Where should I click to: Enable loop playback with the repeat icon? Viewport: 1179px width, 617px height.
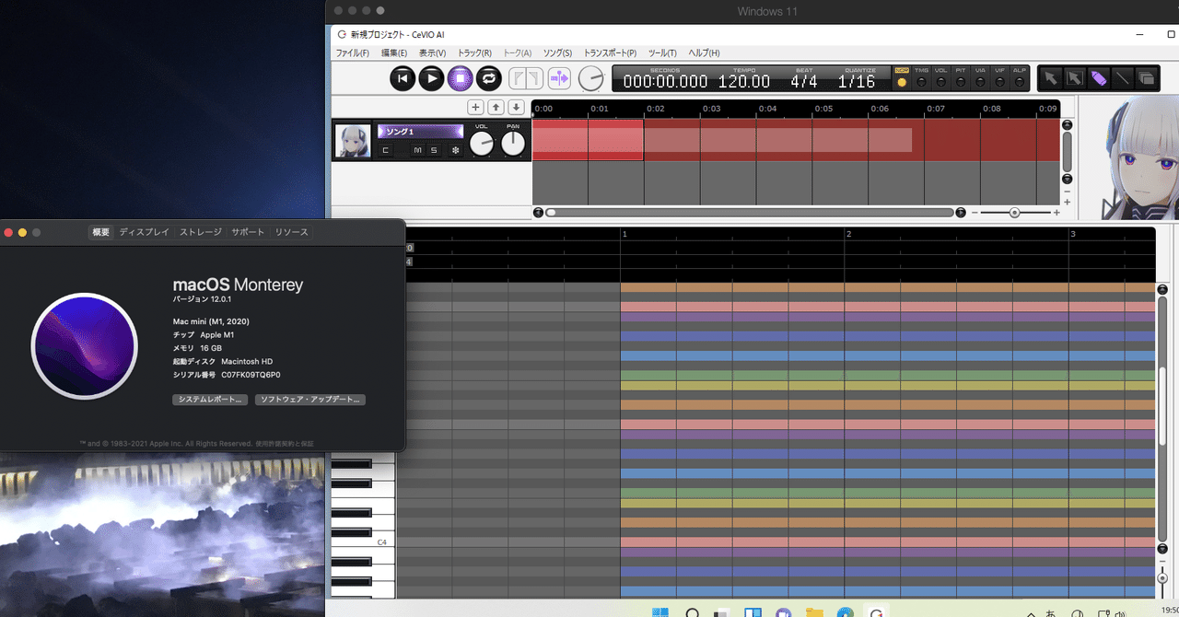click(x=489, y=78)
